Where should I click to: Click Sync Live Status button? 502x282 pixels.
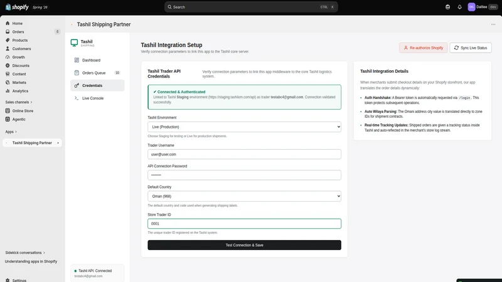point(470,48)
